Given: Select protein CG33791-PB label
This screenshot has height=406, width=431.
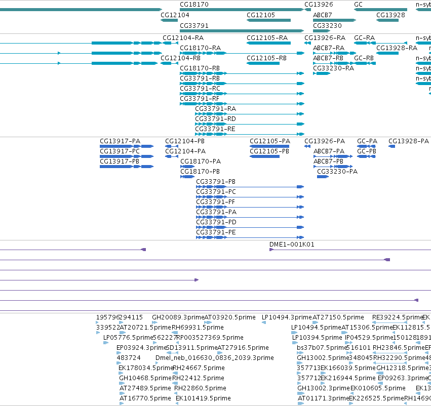Looking at the screenshot, I should click(x=216, y=182).
